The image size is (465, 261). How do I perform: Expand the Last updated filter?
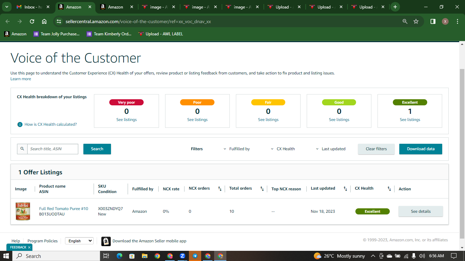click(x=331, y=149)
